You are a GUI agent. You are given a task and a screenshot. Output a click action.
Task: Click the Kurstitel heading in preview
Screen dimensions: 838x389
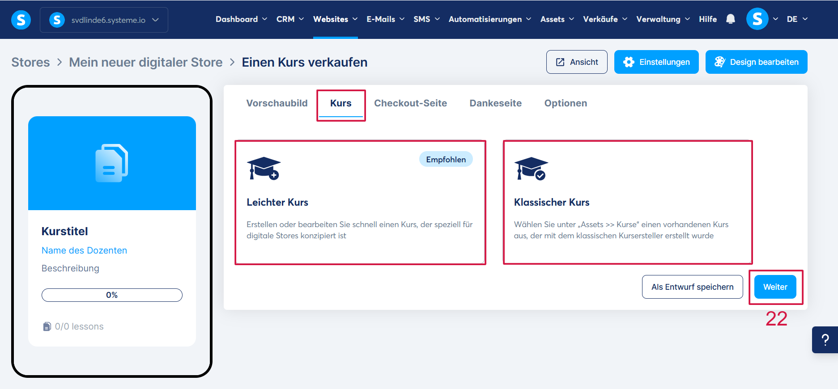(x=65, y=231)
